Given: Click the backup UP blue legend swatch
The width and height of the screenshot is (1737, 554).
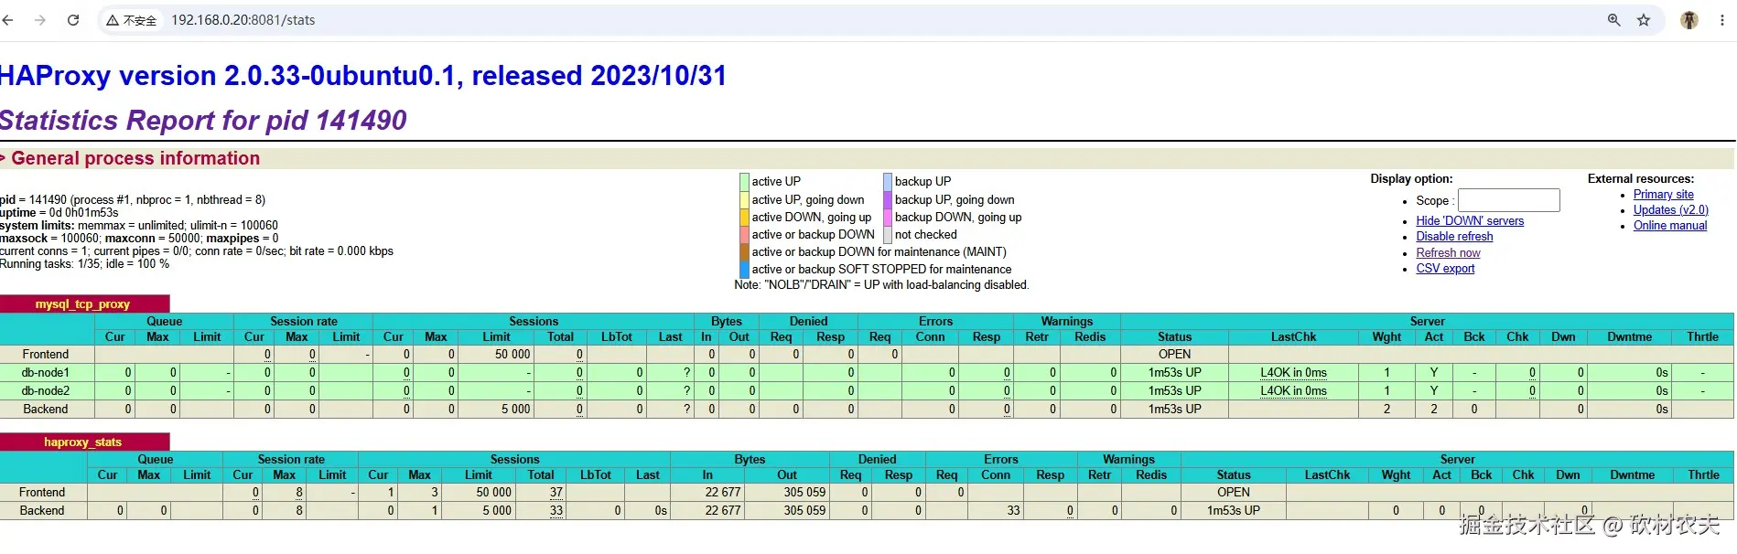Looking at the screenshot, I should click(x=887, y=182).
